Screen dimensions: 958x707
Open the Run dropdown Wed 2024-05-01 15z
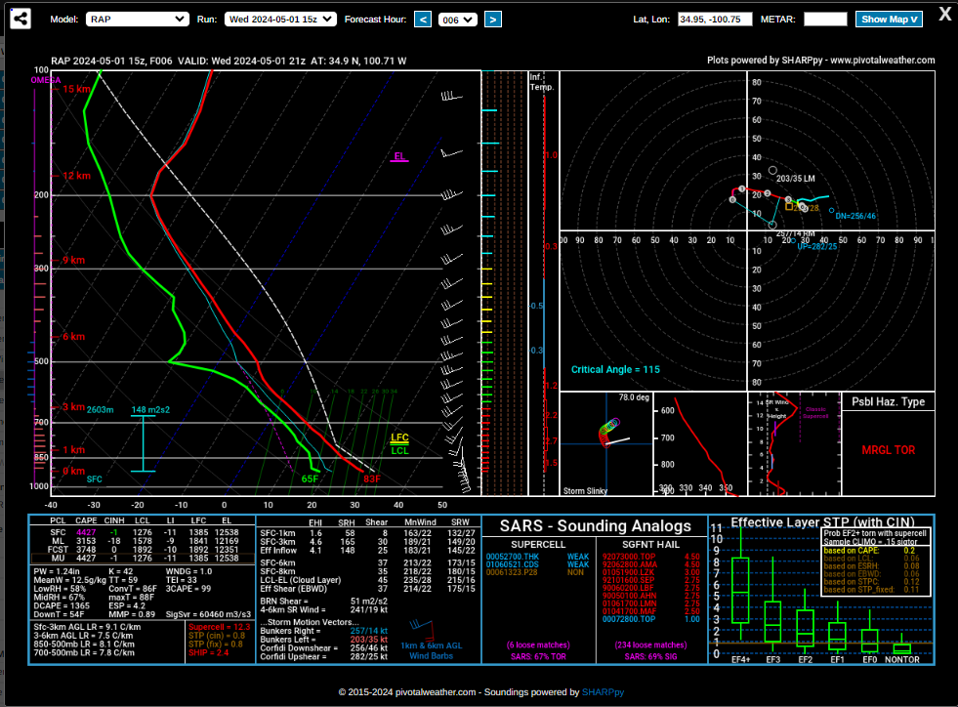click(x=280, y=19)
